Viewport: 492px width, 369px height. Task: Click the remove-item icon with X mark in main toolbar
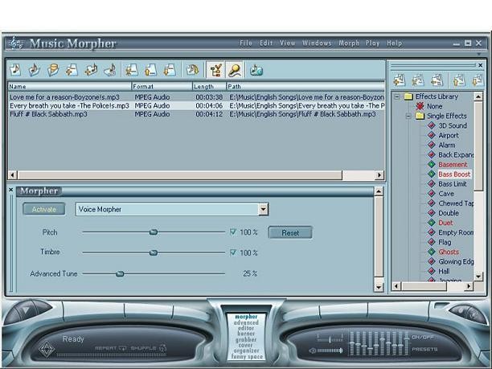coord(132,70)
